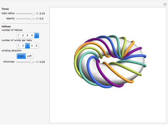Set number of helices to 4
The image size is (168, 125).
pos(32,35)
